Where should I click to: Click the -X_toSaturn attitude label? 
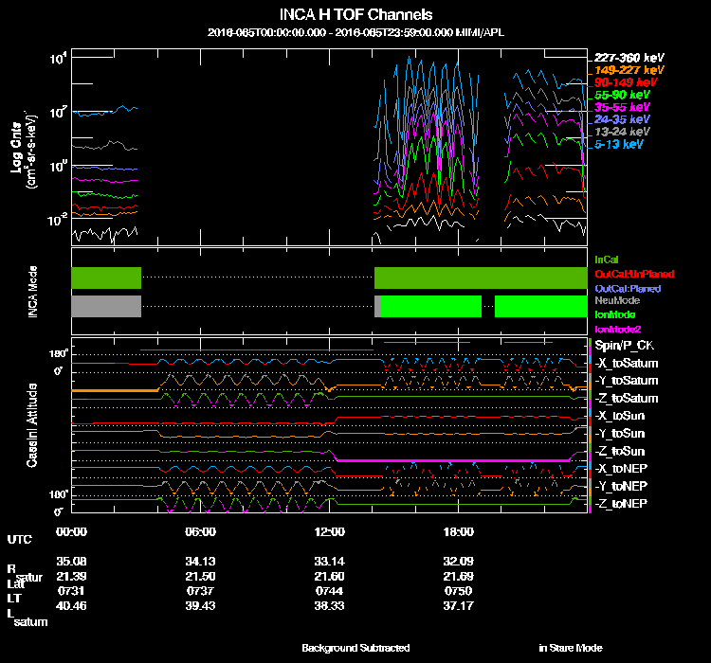click(x=627, y=364)
